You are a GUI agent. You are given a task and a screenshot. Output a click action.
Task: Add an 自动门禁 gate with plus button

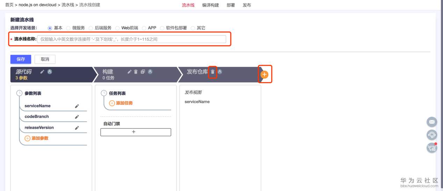(136, 132)
